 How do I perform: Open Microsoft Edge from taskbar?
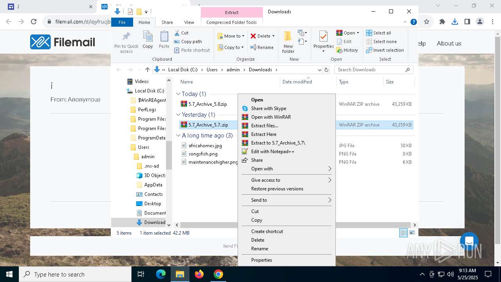pos(161,274)
